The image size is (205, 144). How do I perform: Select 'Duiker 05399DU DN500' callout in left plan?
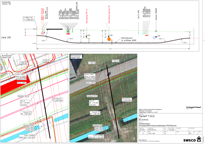click(x=27, y=137)
